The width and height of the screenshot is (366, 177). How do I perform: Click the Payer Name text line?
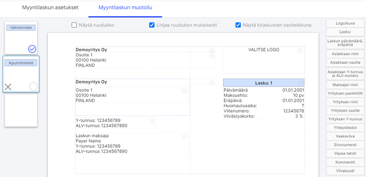coord(88,141)
